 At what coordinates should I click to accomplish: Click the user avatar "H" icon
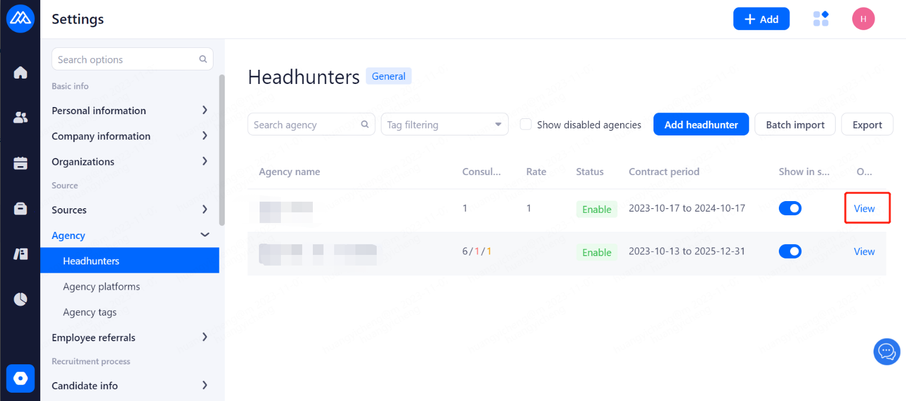click(863, 19)
